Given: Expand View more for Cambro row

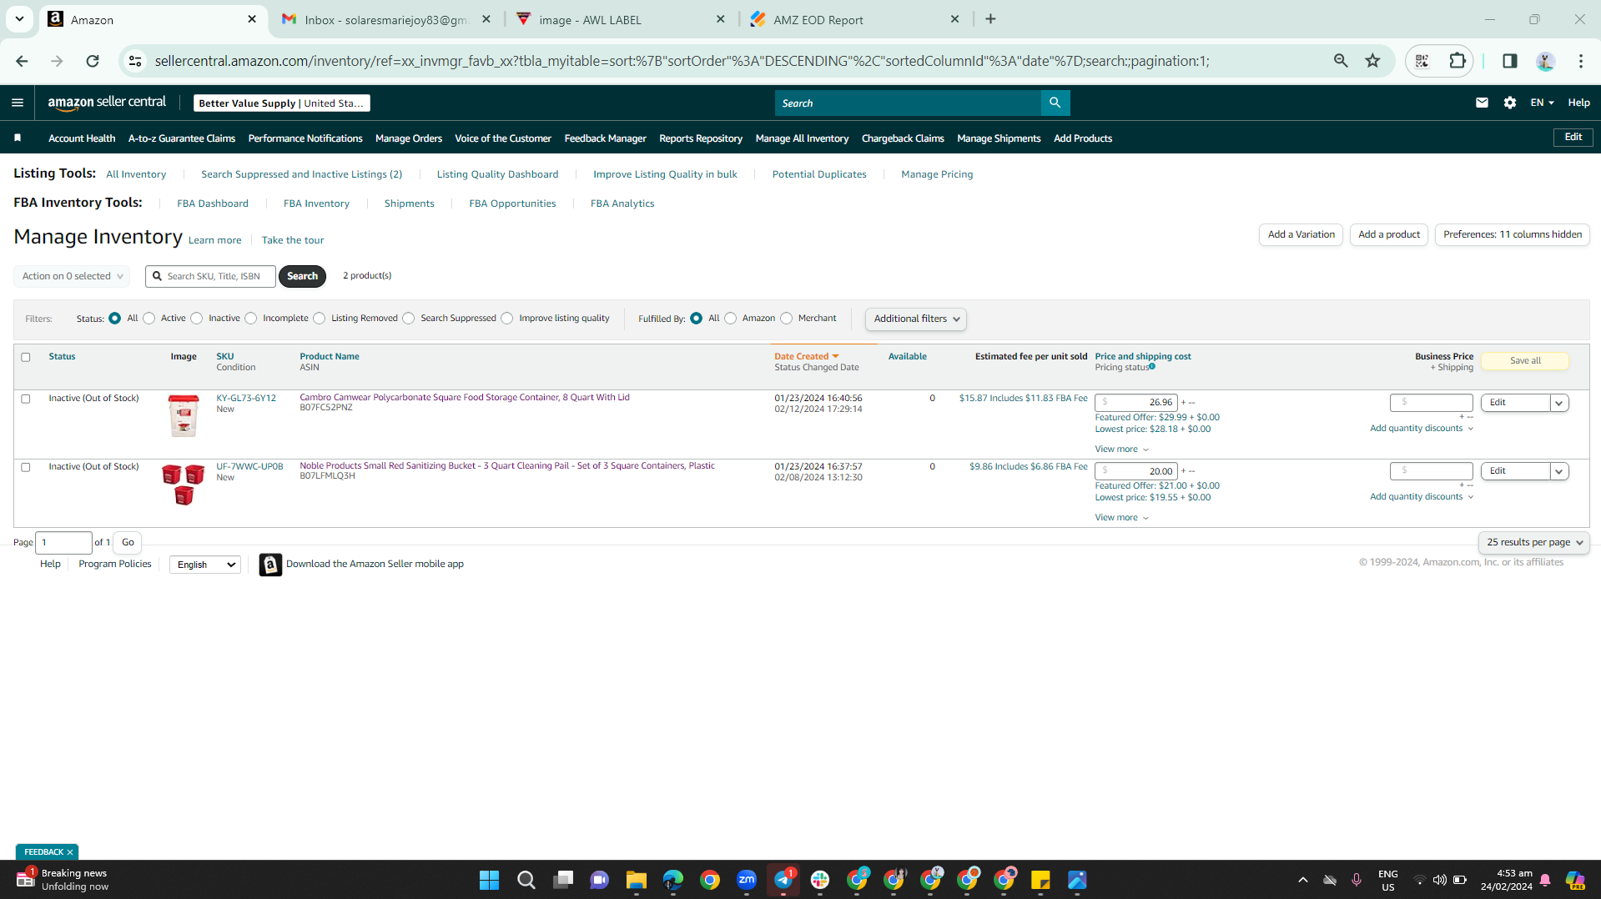Looking at the screenshot, I should [1122, 449].
